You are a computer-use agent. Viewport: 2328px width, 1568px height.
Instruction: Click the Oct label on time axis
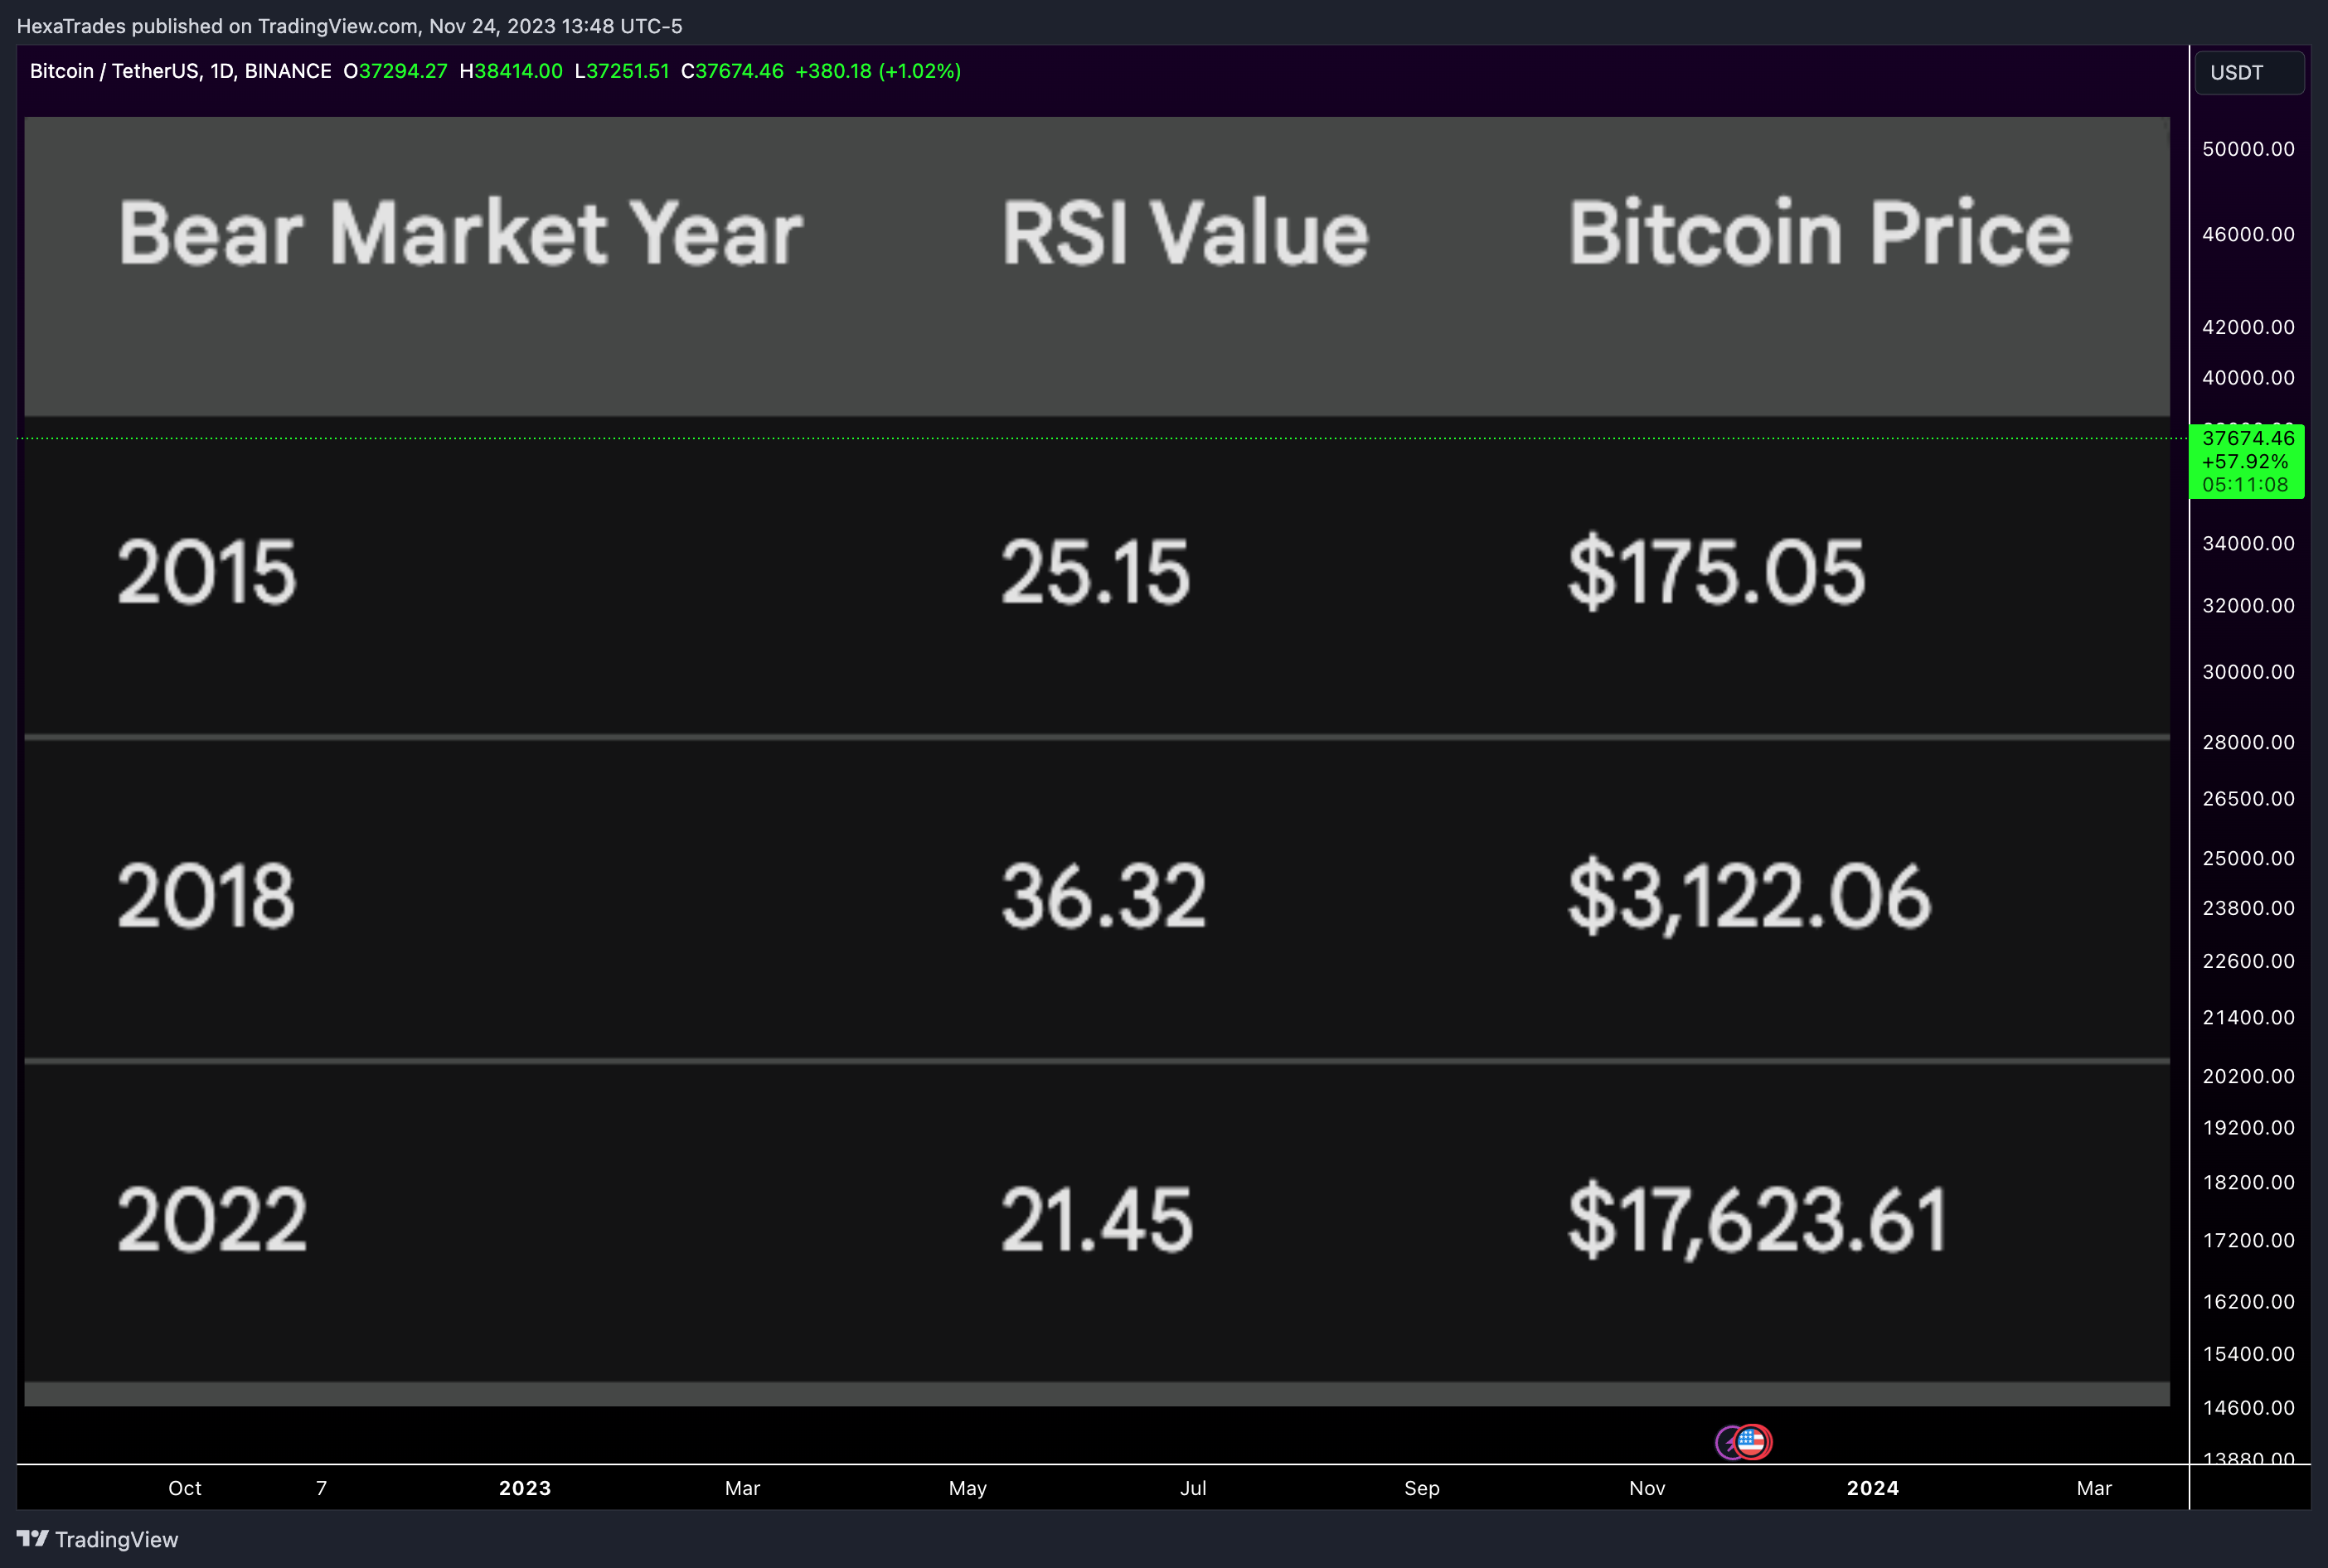pyautogui.click(x=185, y=1488)
